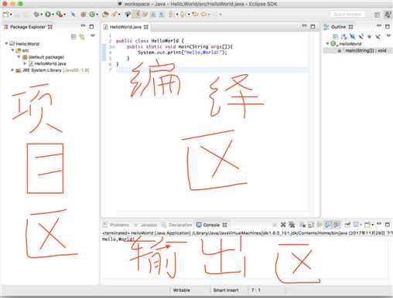The height and width of the screenshot is (298, 393).
Task: Expand the HelloWorld.java tree arrow
Action: 25,63
